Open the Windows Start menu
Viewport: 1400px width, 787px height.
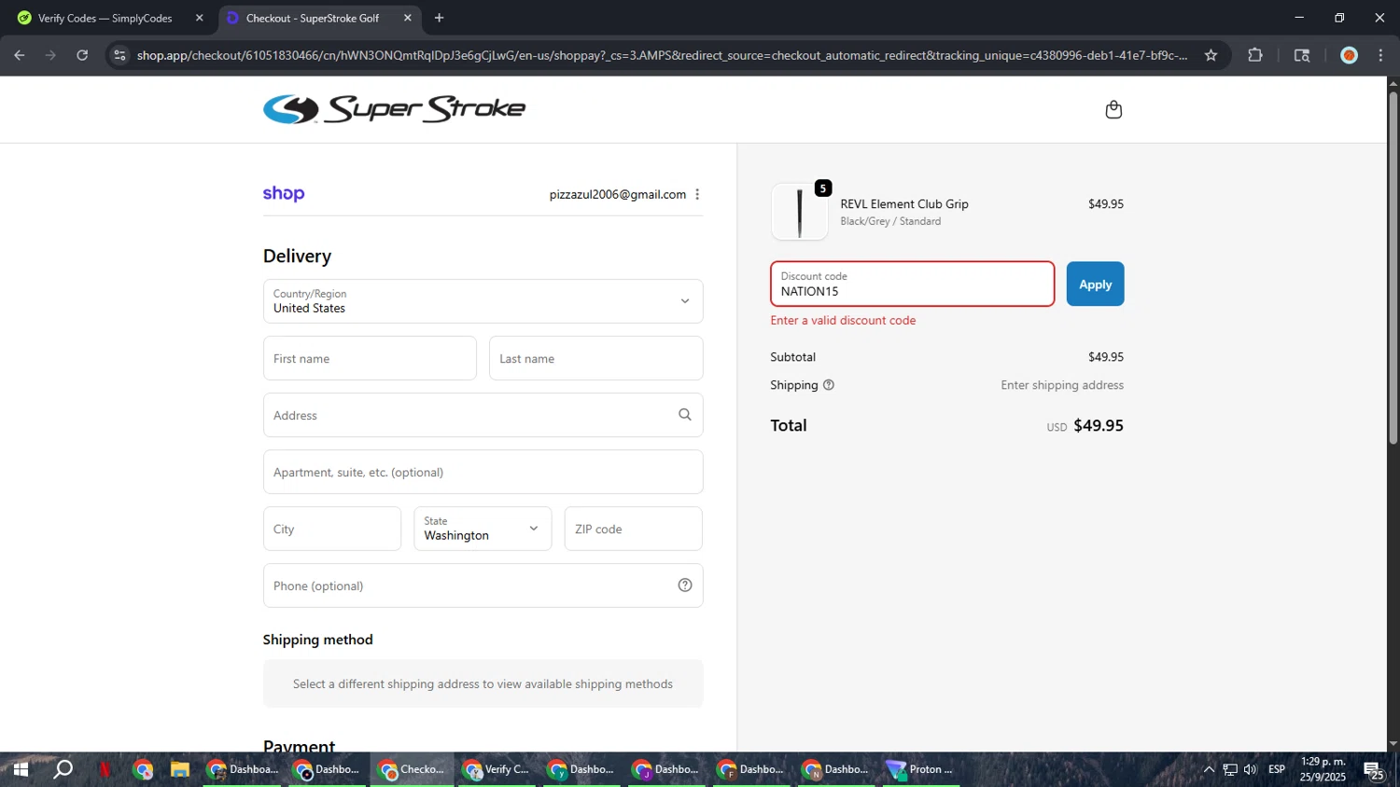click(21, 769)
